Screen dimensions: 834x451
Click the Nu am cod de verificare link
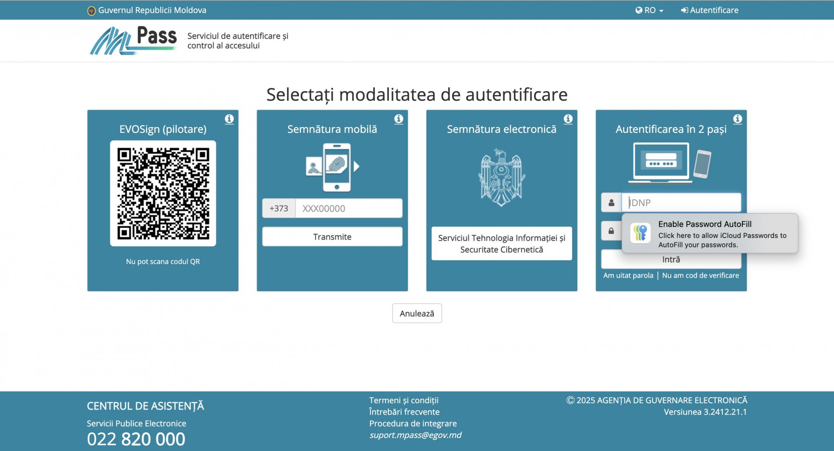(701, 276)
